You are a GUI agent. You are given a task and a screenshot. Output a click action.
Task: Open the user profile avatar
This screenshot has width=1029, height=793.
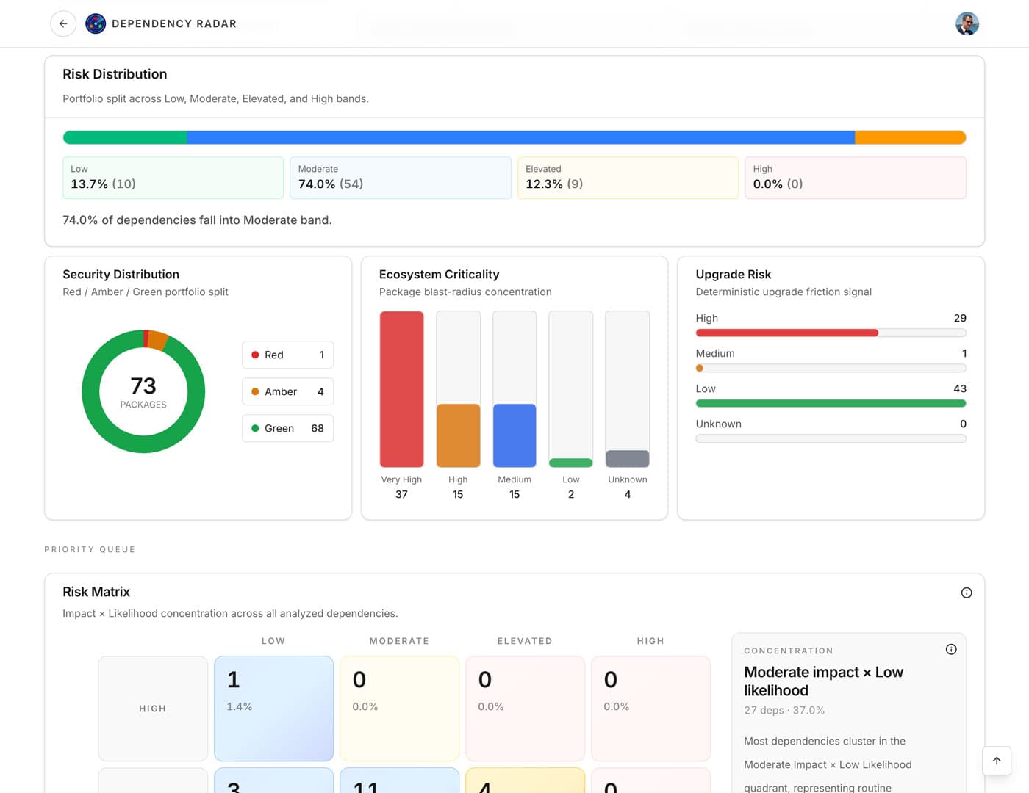coord(967,23)
